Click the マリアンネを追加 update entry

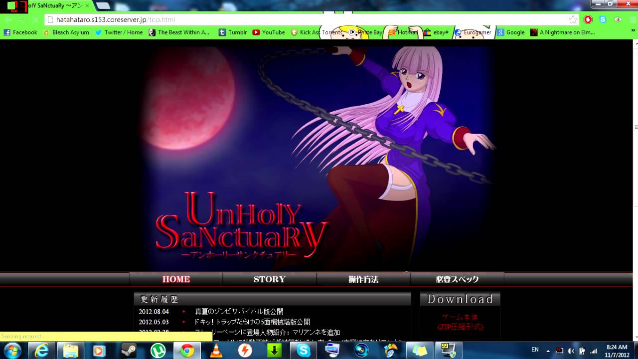pyautogui.click(x=268, y=332)
